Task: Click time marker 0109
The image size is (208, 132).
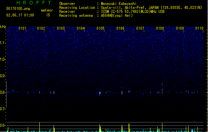Action: 180,28
